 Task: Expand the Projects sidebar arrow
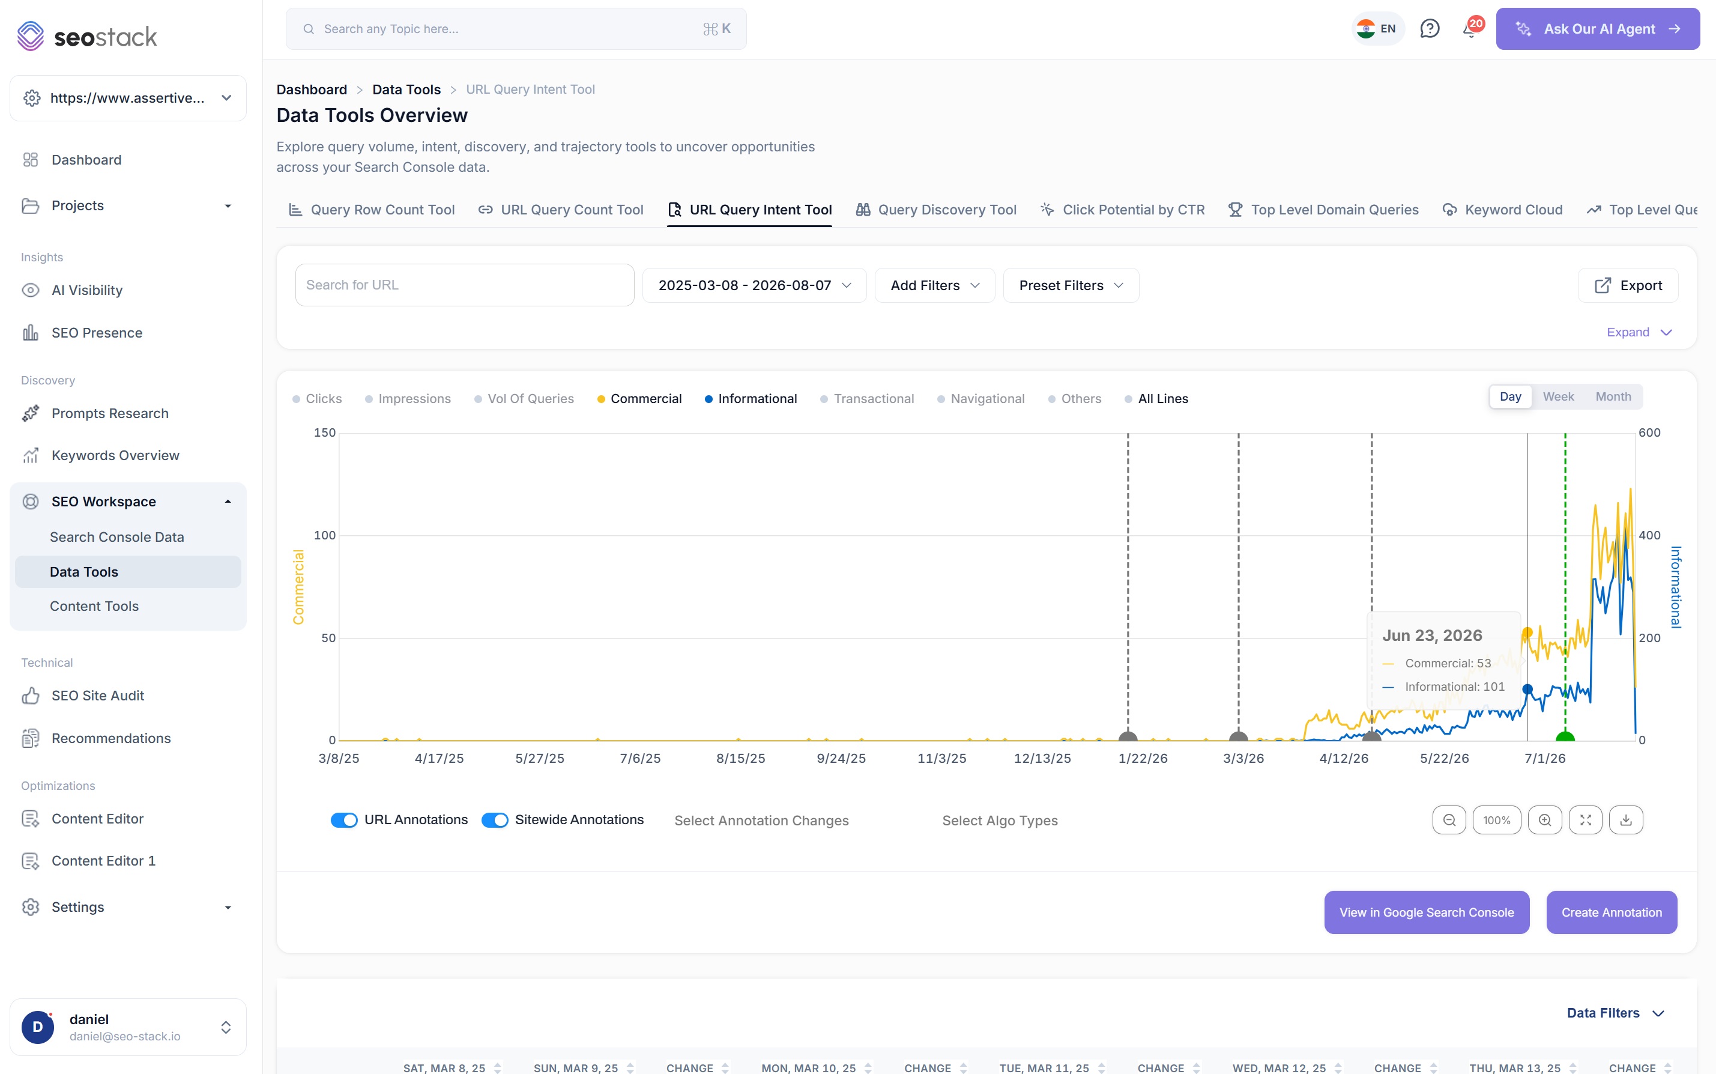pyautogui.click(x=228, y=206)
